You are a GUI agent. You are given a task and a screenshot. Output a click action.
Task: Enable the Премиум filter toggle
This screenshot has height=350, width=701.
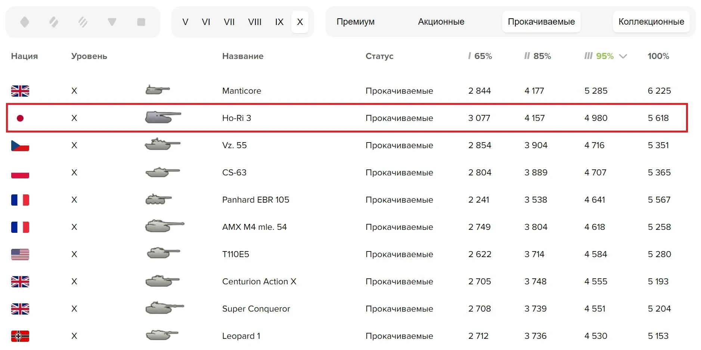[x=356, y=22]
